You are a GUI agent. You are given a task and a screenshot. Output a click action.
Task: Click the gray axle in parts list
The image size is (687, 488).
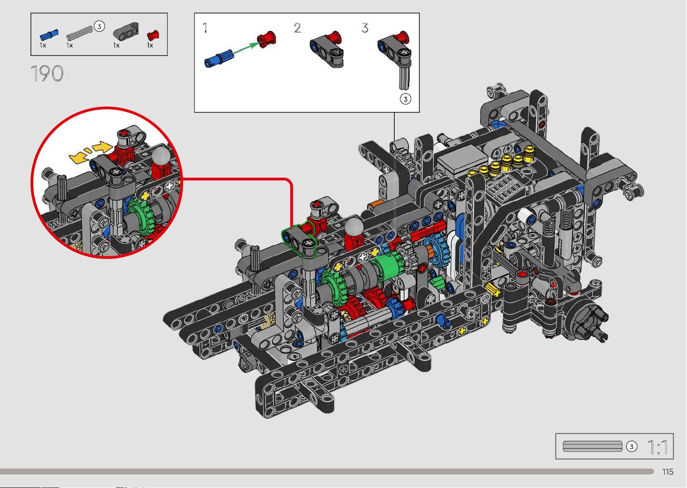80,33
